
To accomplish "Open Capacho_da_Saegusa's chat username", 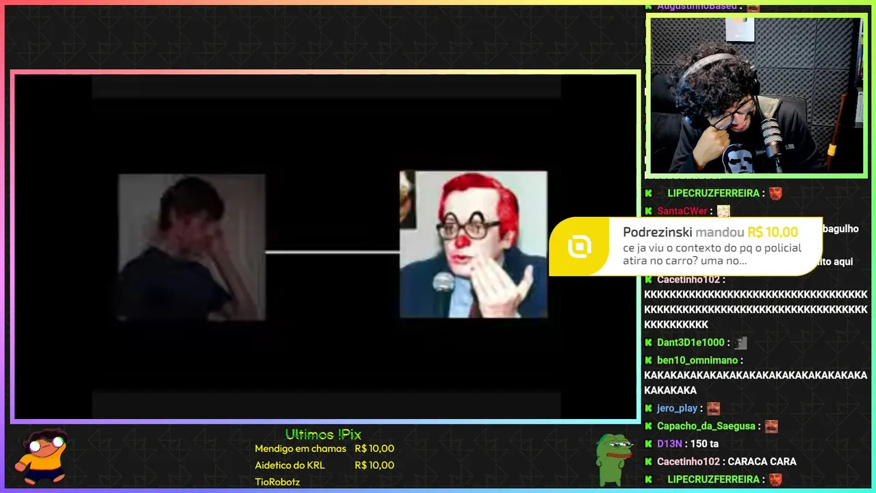I will tap(706, 426).
